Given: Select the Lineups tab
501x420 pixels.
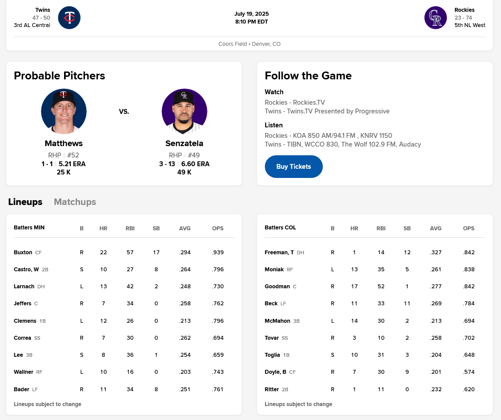Looking at the screenshot, I should (25, 202).
